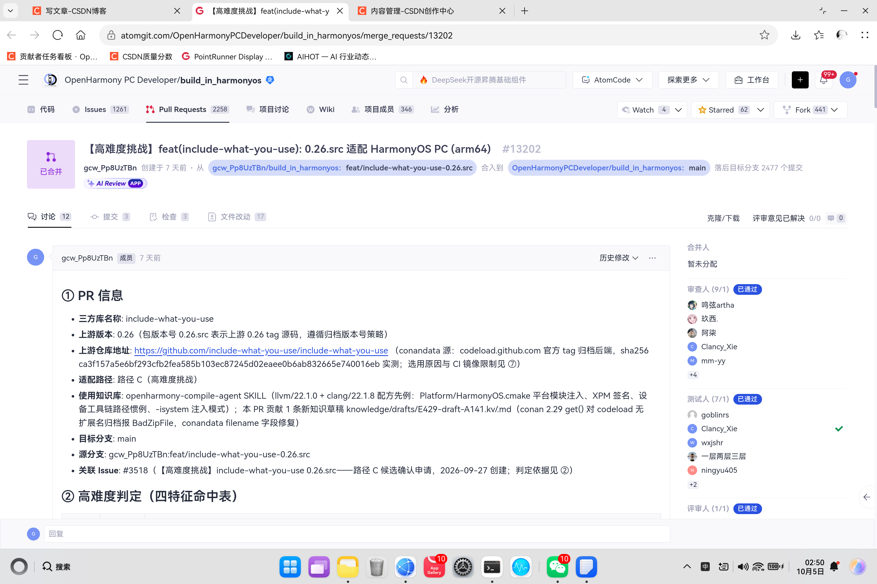Viewport: 877px width, 584px height.
Task: Expand the 历史修改 dropdown
Action: point(619,258)
